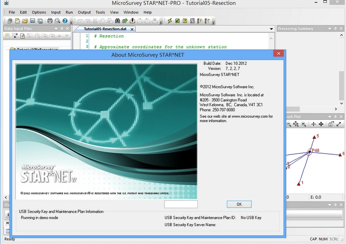Click the add file plus icon in Data Input Files
The image size is (346, 244).
click(x=15, y=36)
